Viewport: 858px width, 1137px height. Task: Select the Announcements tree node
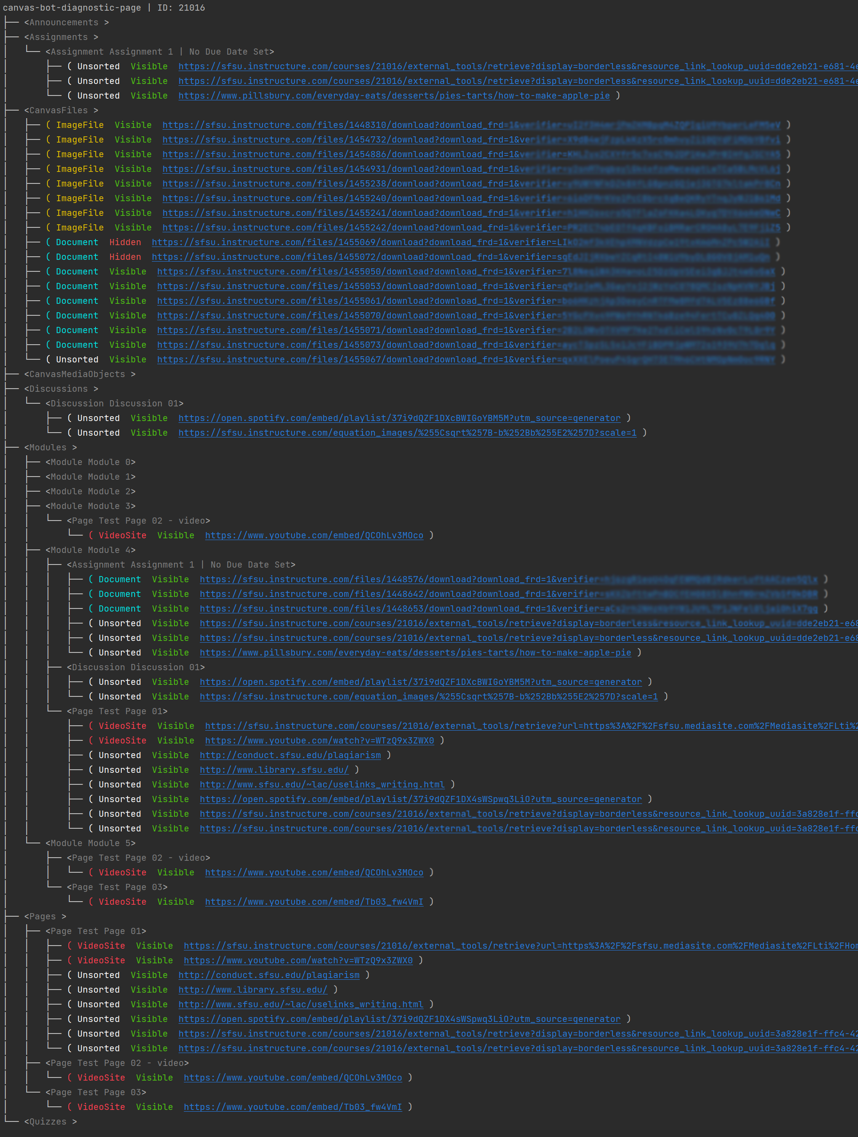coord(66,23)
